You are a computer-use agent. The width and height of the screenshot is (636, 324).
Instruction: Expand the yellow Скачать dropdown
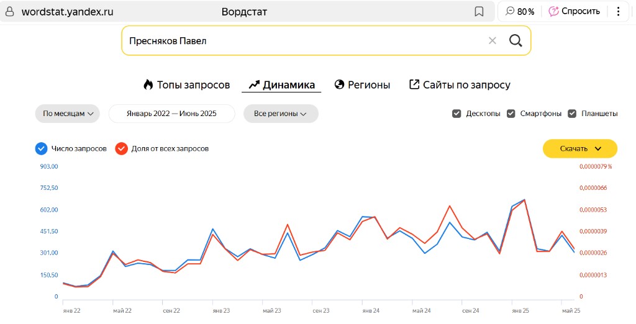point(580,149)
